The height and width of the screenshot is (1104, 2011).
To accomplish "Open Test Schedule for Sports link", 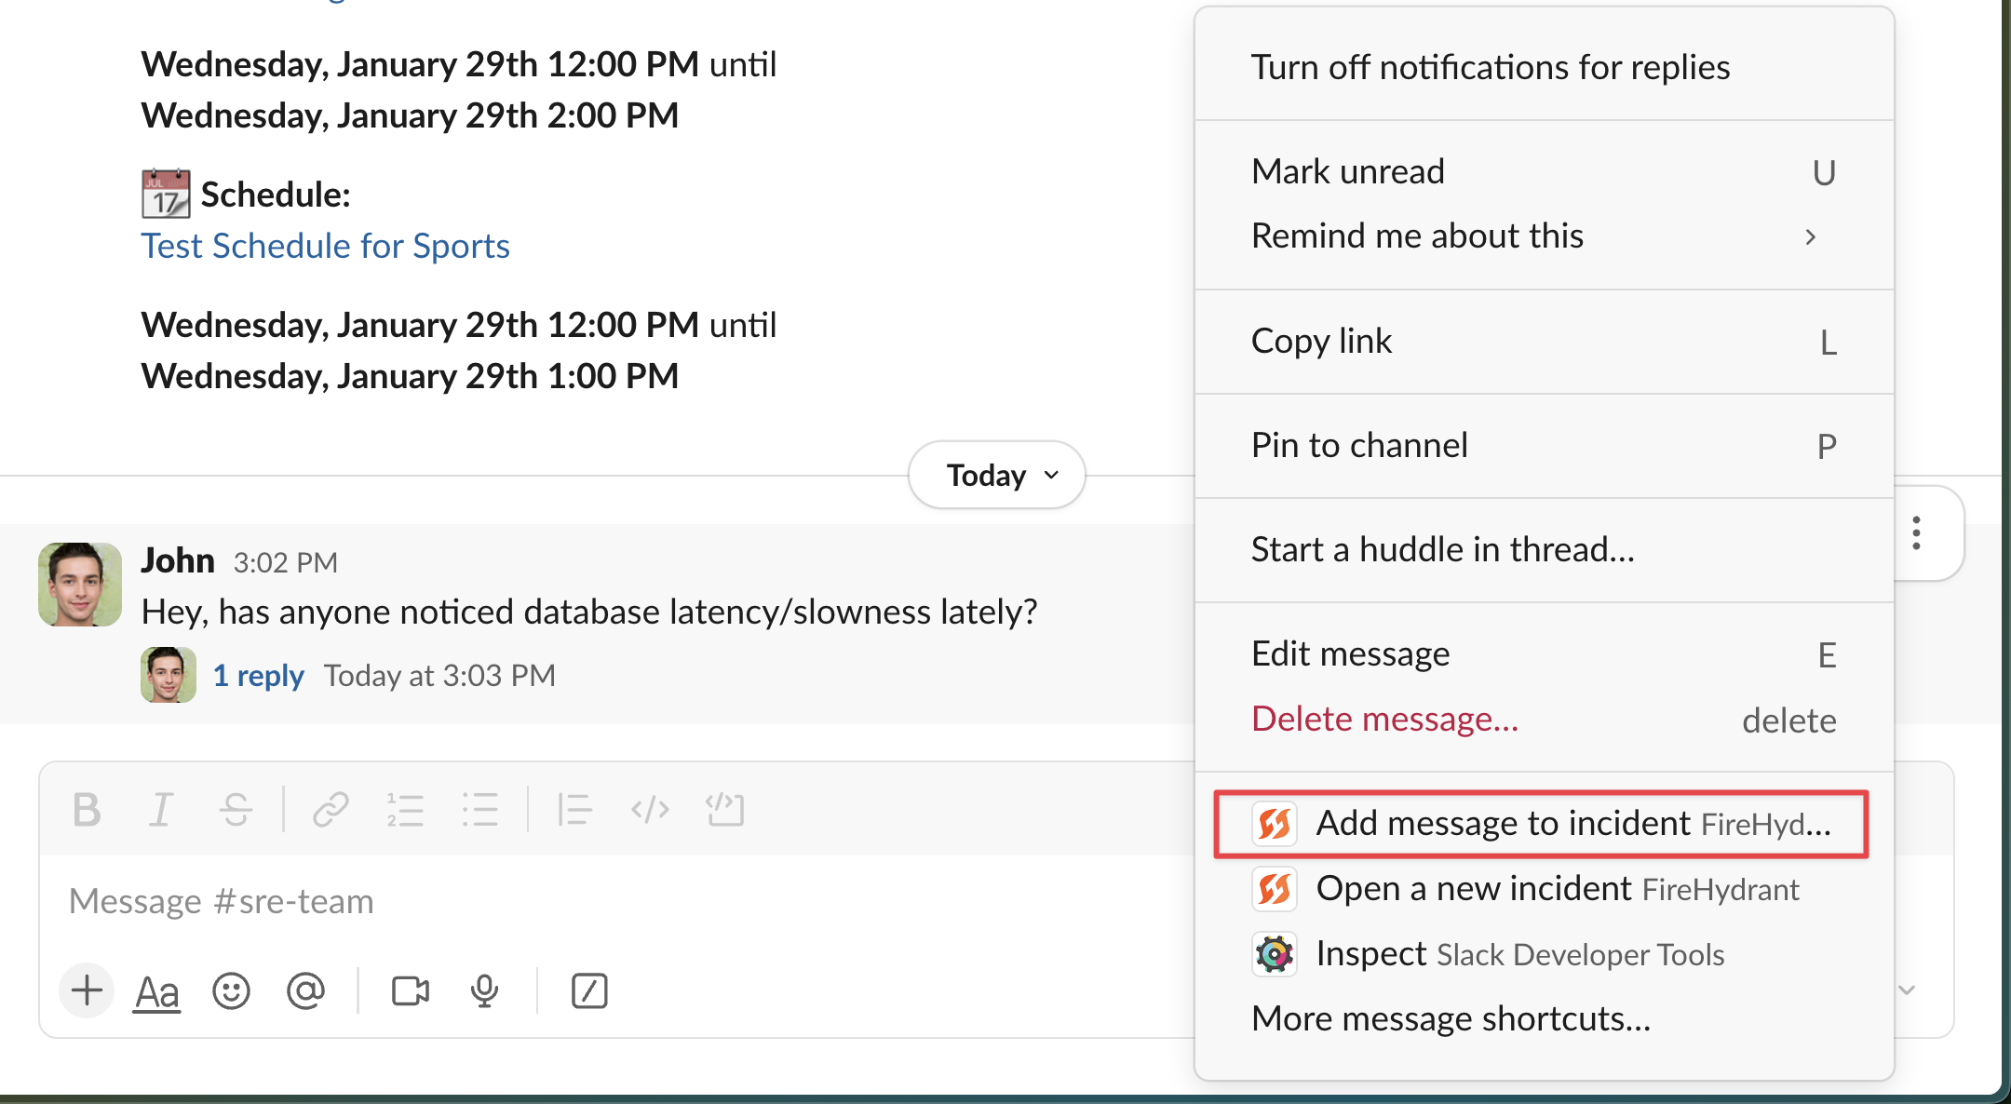I will [325, 246].
